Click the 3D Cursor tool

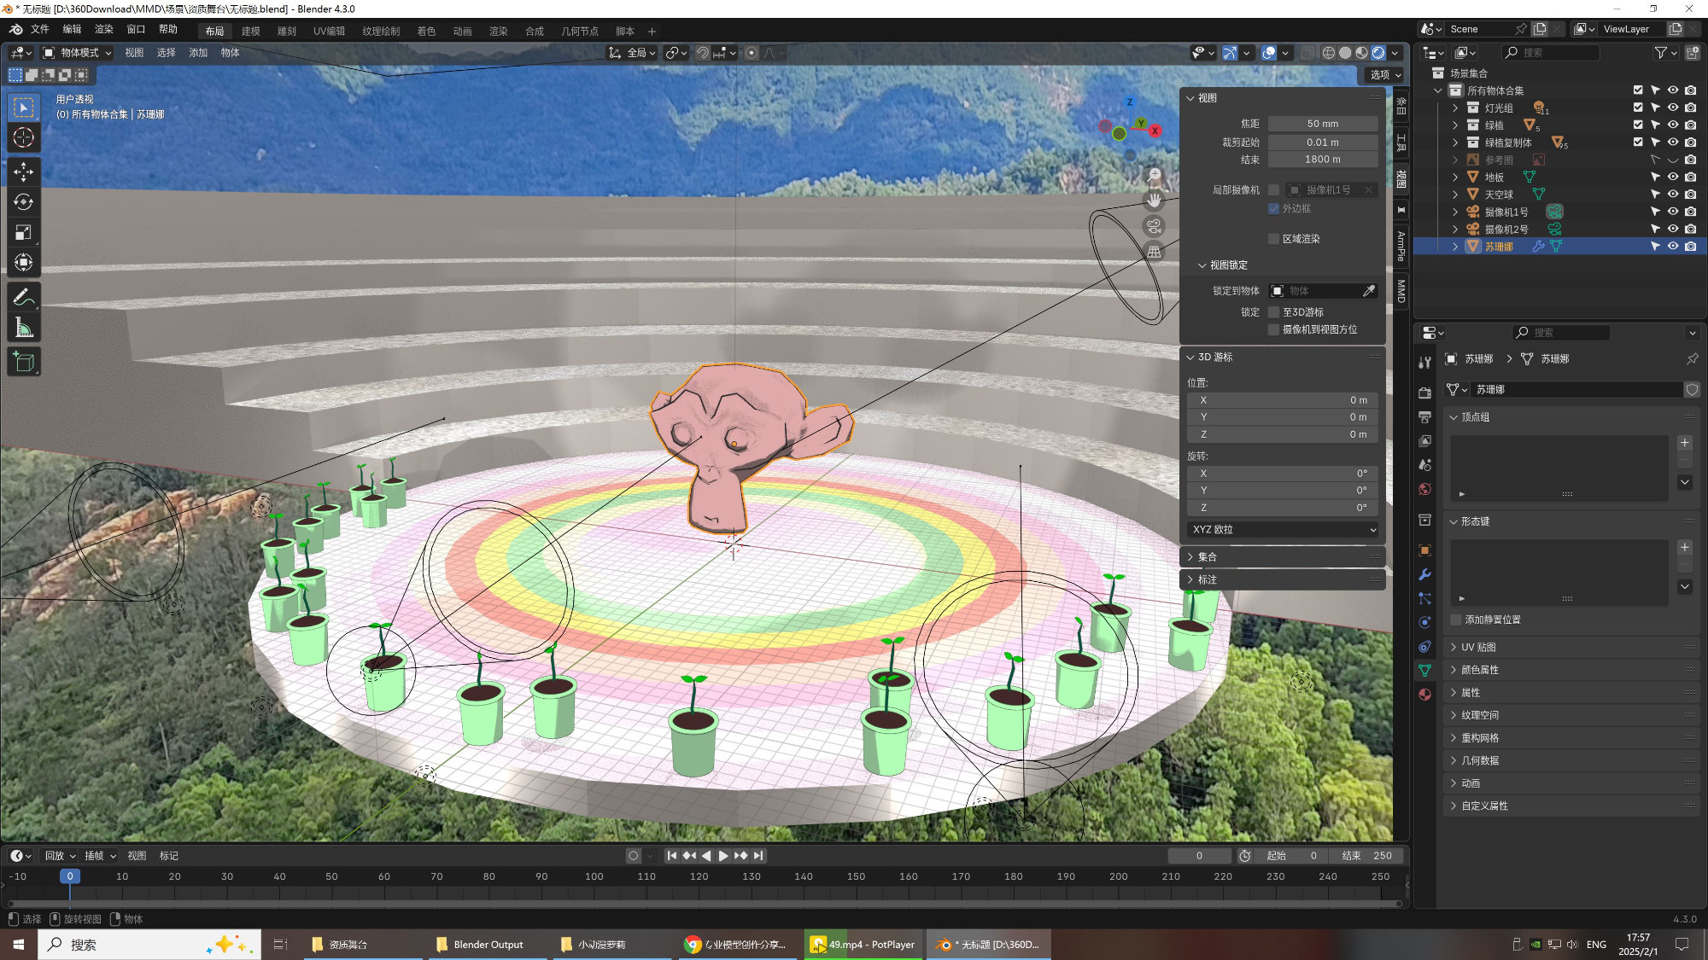point(23,137)
